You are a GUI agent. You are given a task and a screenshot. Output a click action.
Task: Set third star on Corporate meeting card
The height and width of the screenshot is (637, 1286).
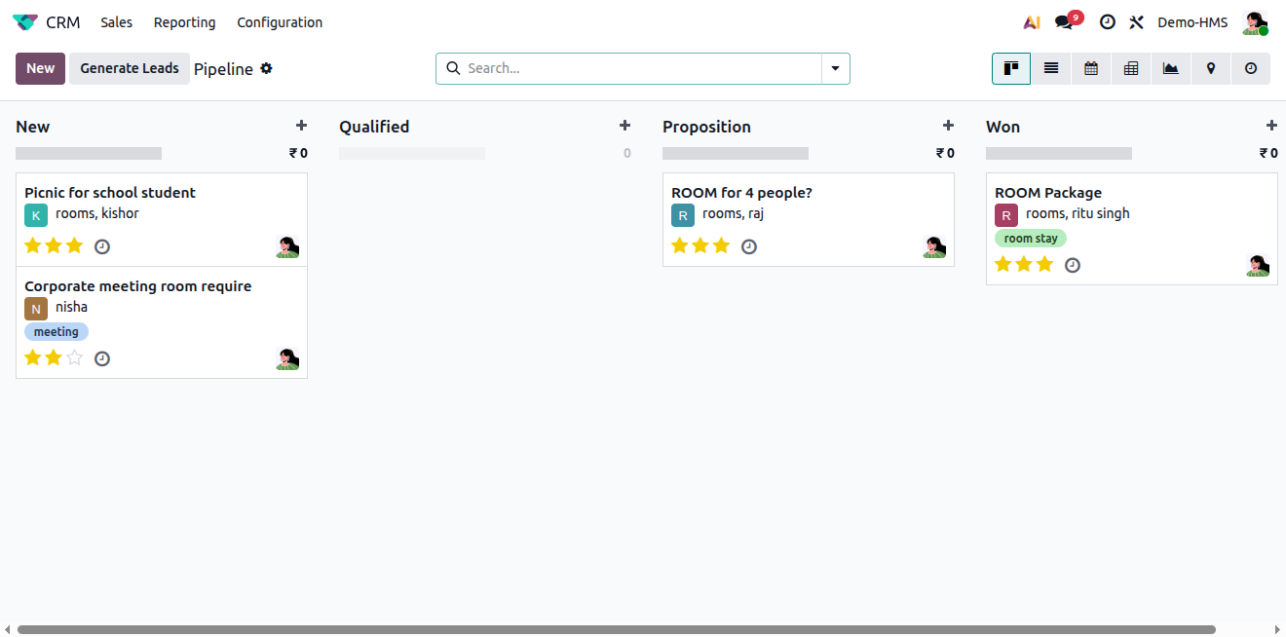click(x=75, y=357)
